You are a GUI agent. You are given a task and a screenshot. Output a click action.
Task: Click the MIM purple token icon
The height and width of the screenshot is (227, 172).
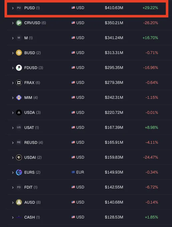point(19,97)
